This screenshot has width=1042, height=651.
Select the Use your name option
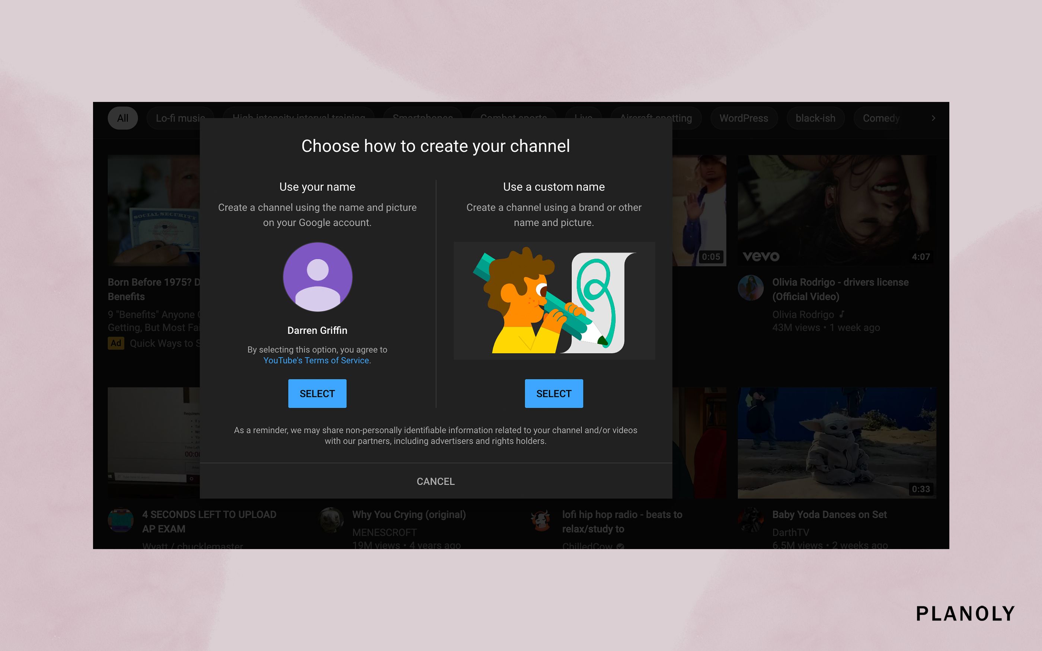[x=316, y=393]
